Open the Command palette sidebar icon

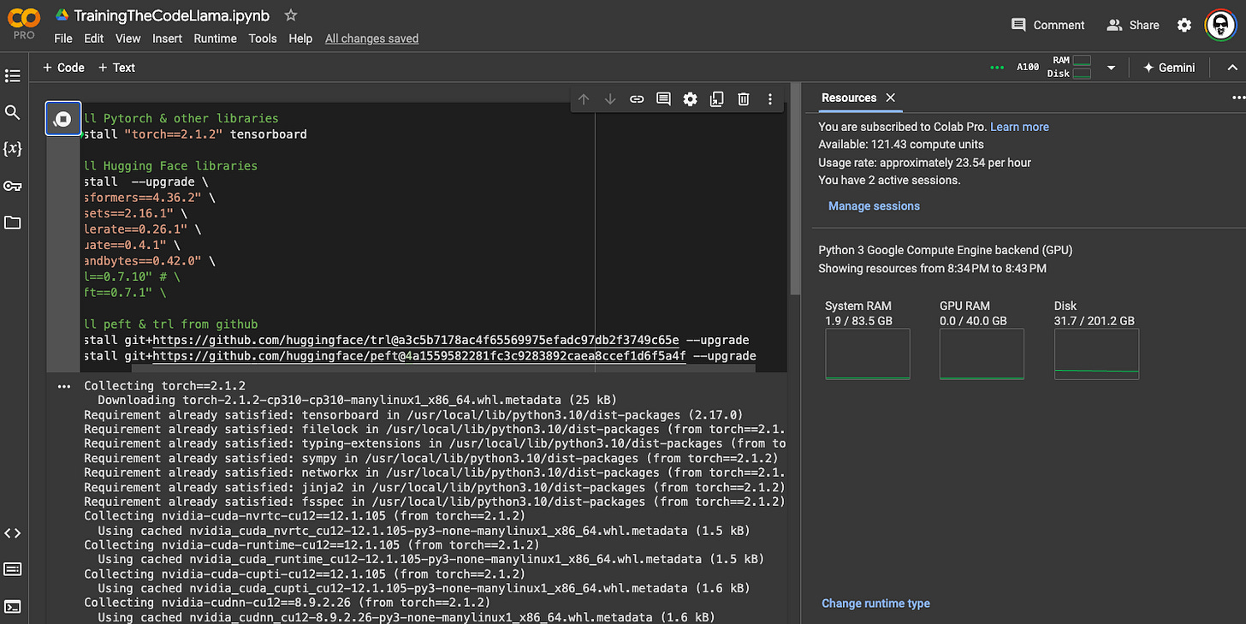[12, 569]
